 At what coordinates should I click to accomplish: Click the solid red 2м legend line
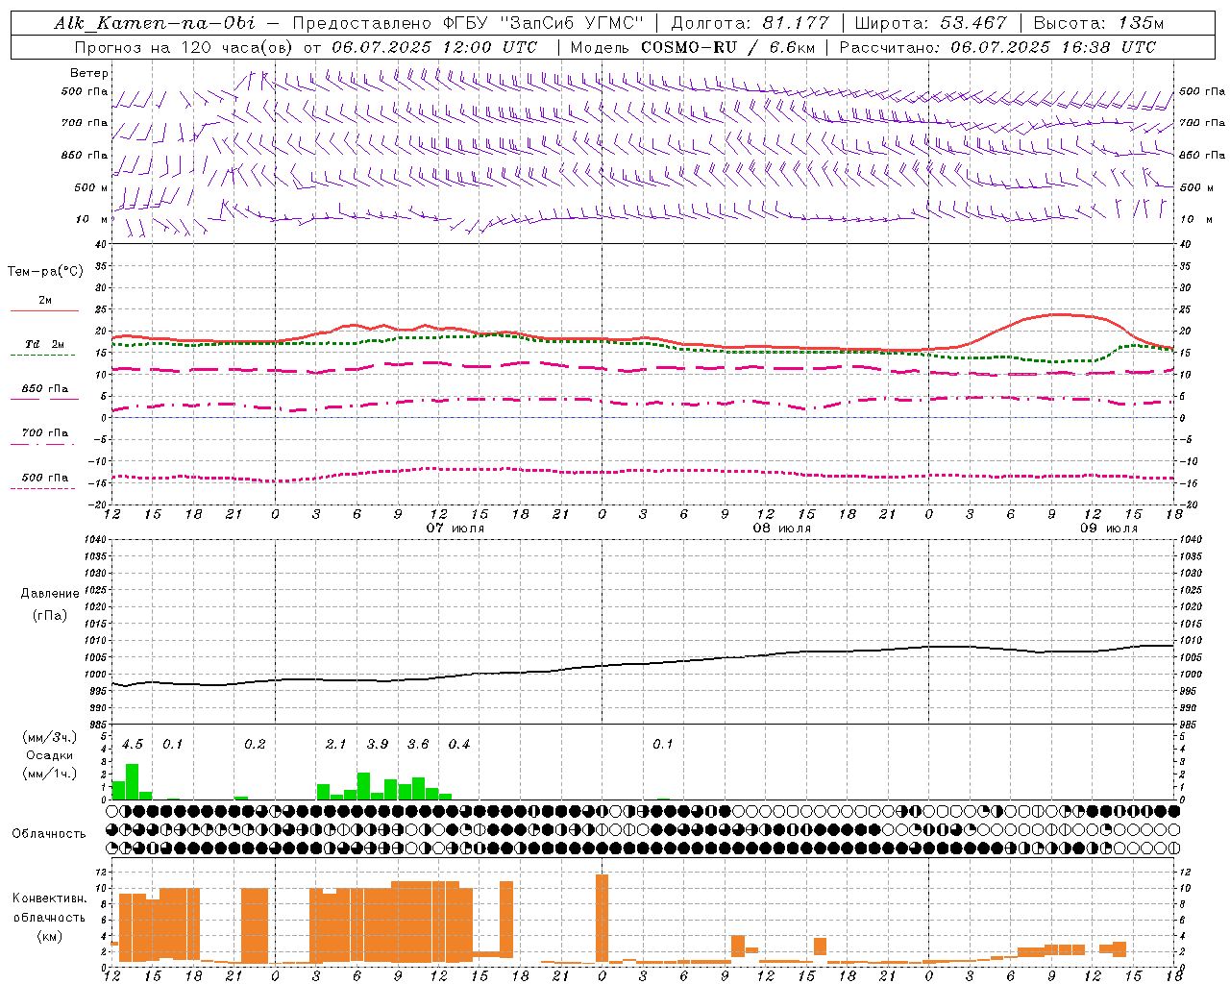[44, 310]
